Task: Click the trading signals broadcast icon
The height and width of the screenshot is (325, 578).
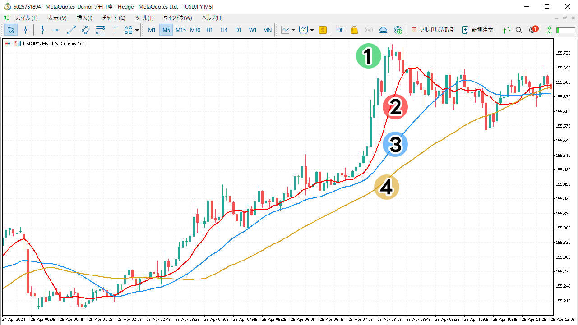Action: 369,30
